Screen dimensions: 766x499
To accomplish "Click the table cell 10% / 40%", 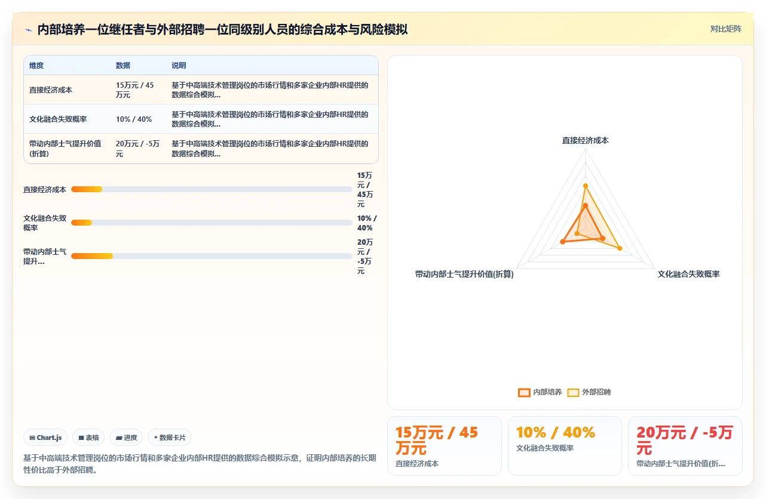I will pos(134,119).
